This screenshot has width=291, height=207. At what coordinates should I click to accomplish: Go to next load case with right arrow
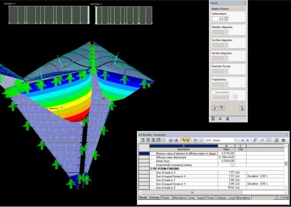[248, 140]
